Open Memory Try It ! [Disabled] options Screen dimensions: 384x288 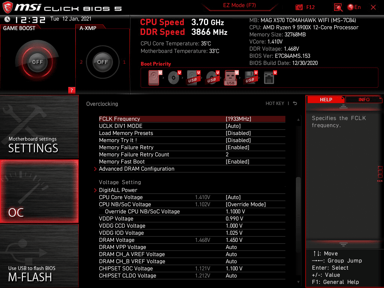coord(192,140)
